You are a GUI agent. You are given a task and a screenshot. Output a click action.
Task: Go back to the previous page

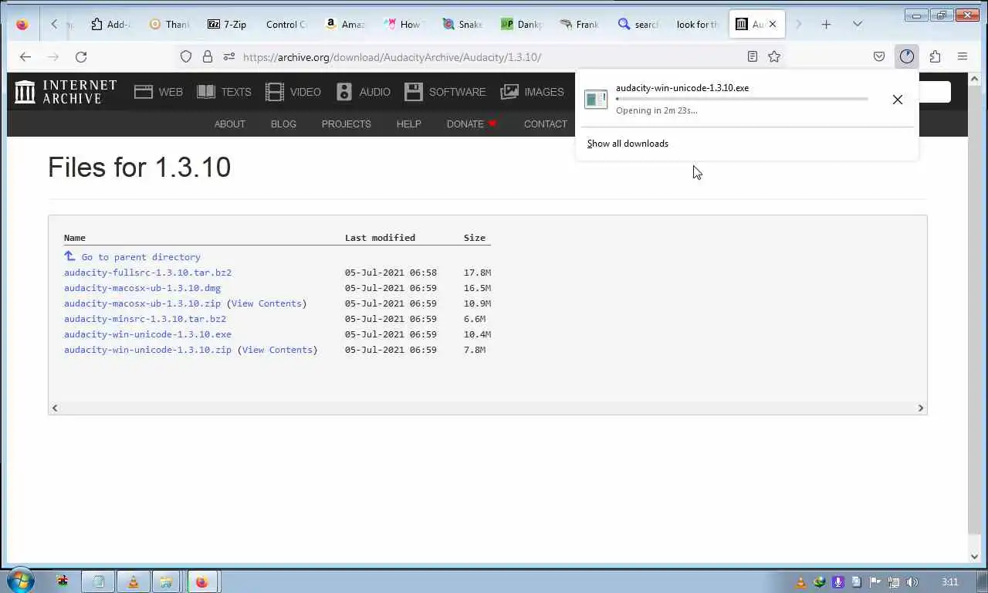[25, 56]
